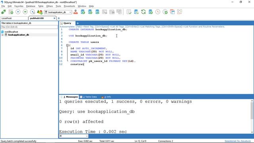
Task: Switch to the 1 Messages tab
Action: (69, 97)
